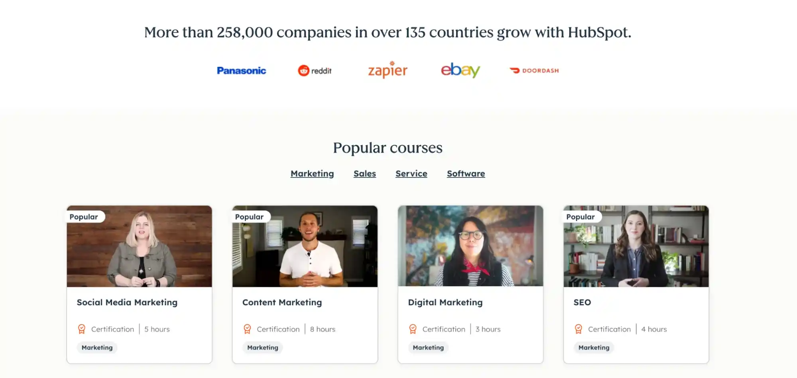This screenshot has width=797, height=378.
Task: Click the Social Media Marketing certification badge icon
Action: (x=82, y=329)
